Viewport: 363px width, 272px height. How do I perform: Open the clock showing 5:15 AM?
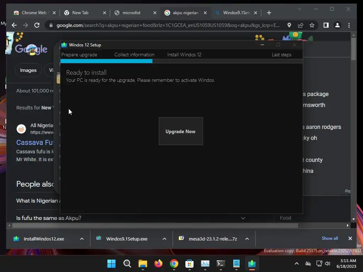(346, 263)
